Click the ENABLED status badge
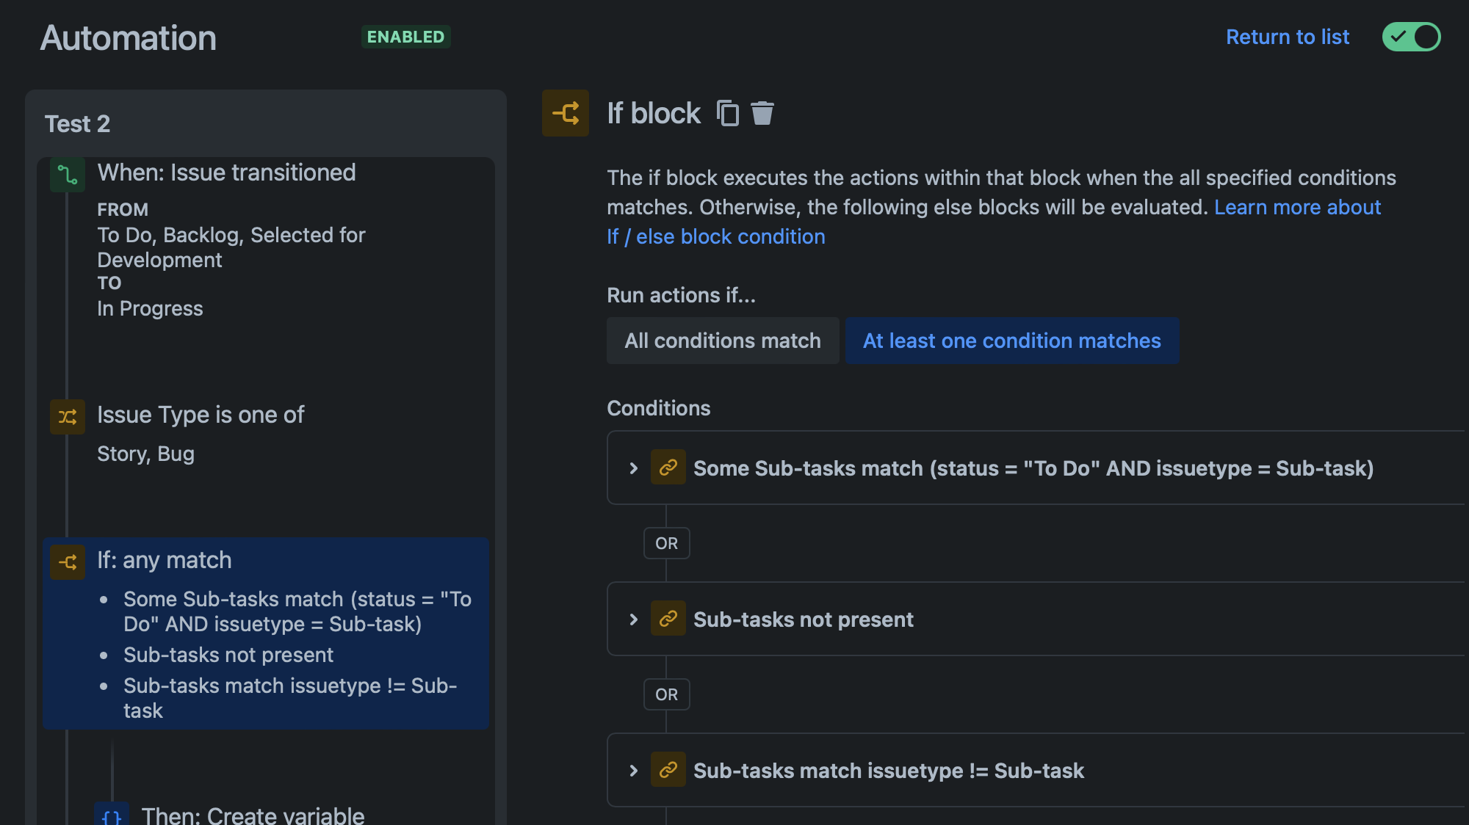 pos(405,37)
